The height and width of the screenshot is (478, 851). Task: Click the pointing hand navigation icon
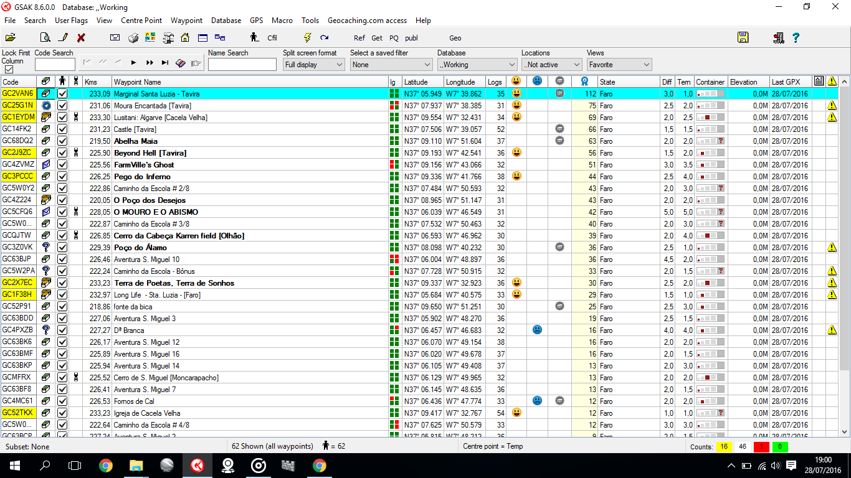coord(196,63)
